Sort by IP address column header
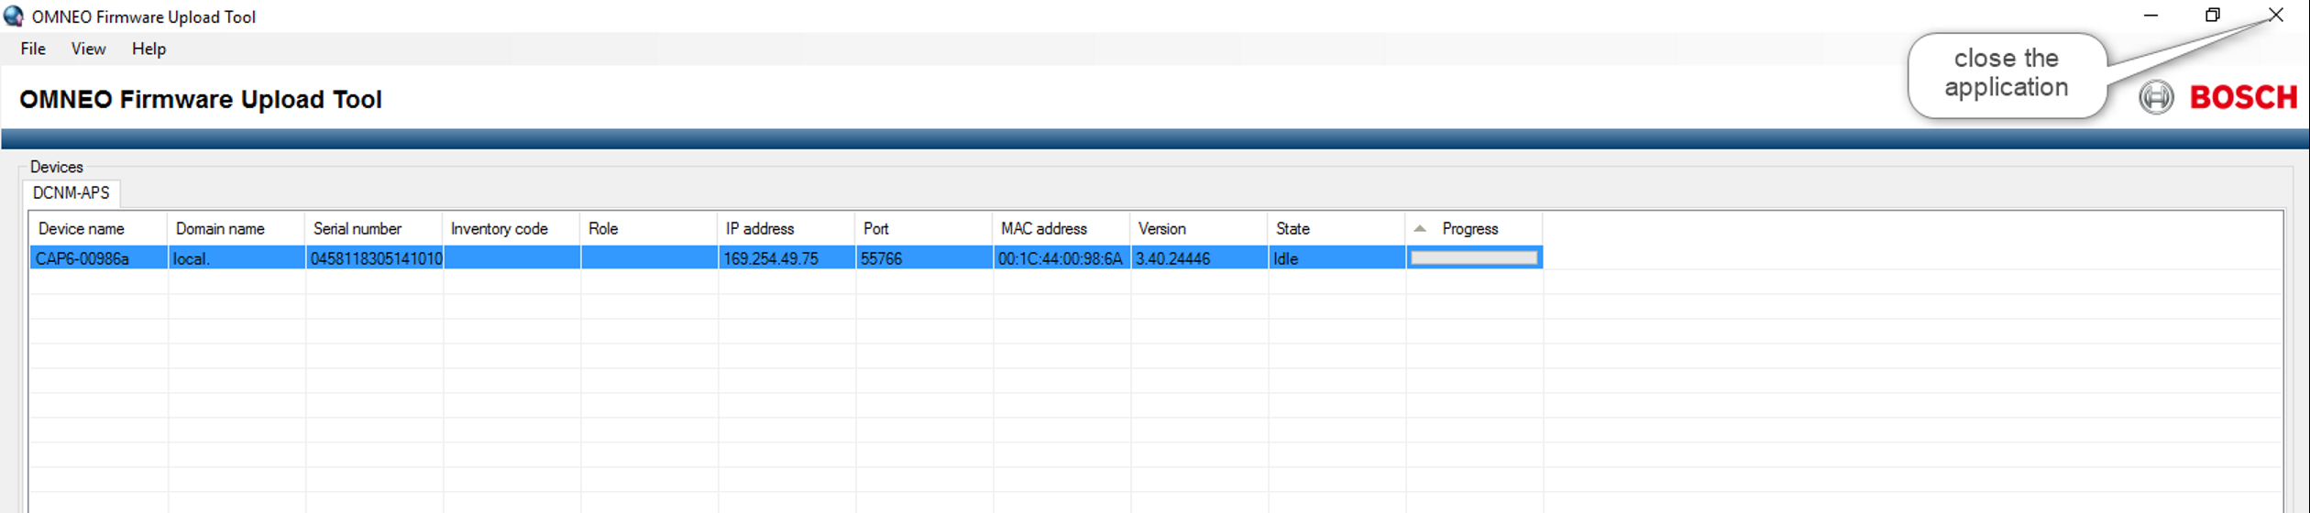Viewport: 2310px width, 513px height. coord(786,229)
